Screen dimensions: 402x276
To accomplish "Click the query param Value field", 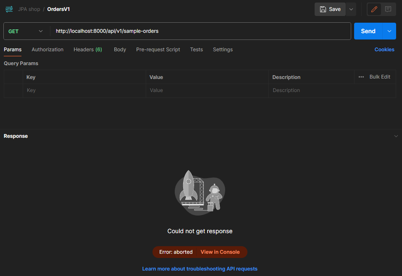I will 207,91.
